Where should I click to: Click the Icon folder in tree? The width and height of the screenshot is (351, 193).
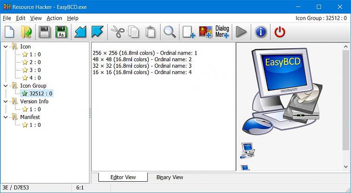15,47
